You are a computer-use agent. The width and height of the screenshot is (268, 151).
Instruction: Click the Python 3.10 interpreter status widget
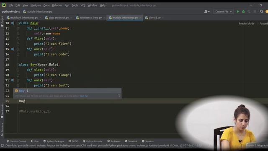257,146
